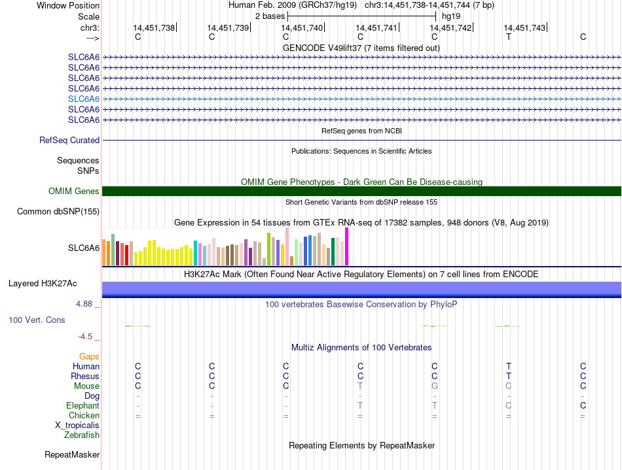The height and width of the screenshot is (470, 622).
Task: Click the dark green OMIM Genes bar
Action: click(361, 192)
